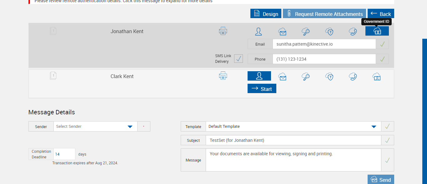
Task: Choose email cloud authentication for Jonathan Kent
Action: pos(282,31)
